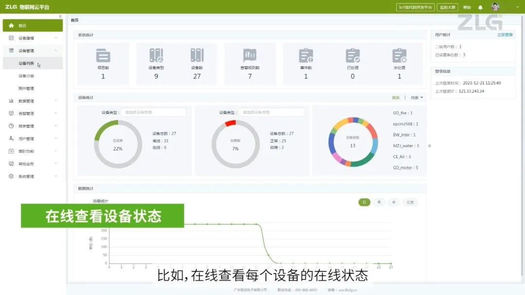Screen dimensions: 525x295
Task: Switch message statistics to 年 view
Action: (x=394, y=202)
